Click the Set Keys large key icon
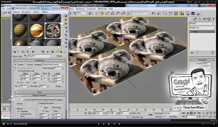 (x=150, y=115)
